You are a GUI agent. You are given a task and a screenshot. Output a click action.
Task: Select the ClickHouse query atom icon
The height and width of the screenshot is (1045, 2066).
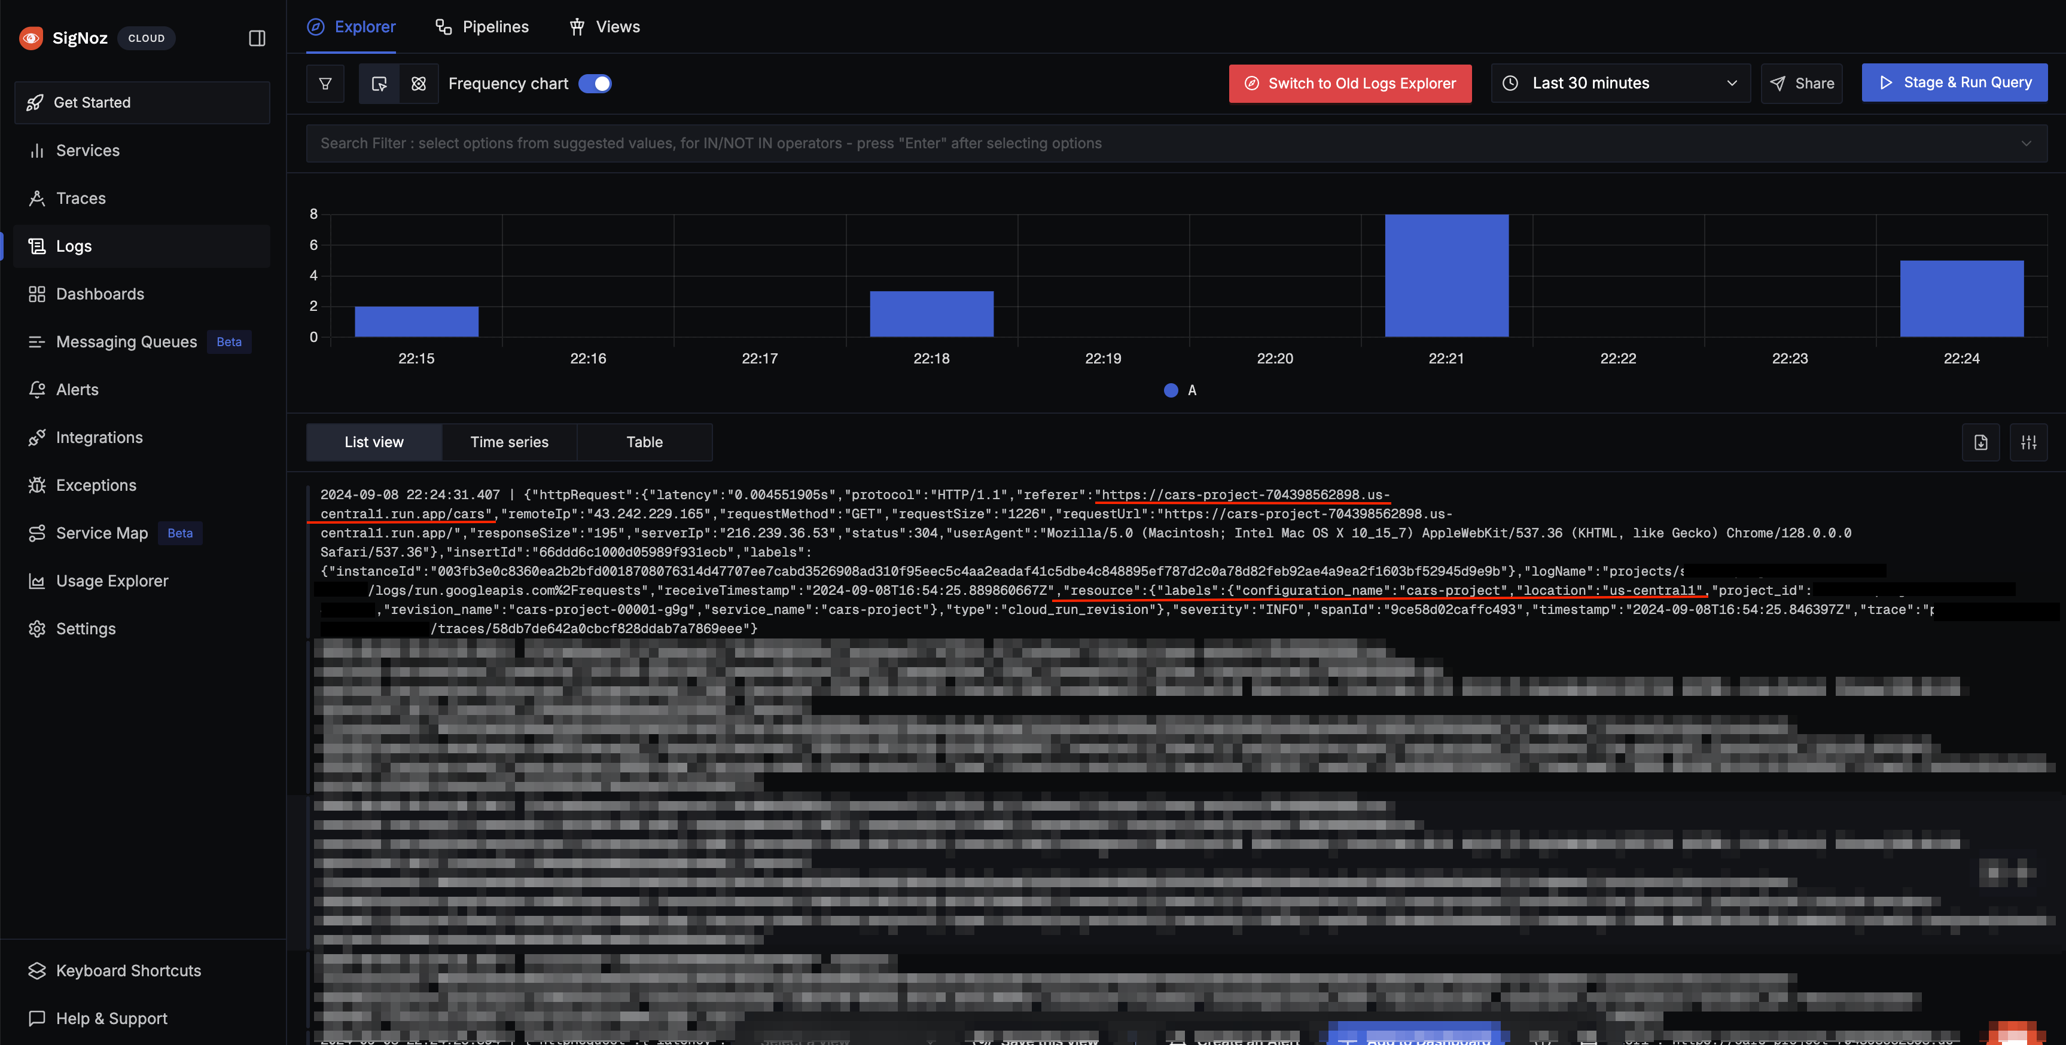[x=419, y=83]
